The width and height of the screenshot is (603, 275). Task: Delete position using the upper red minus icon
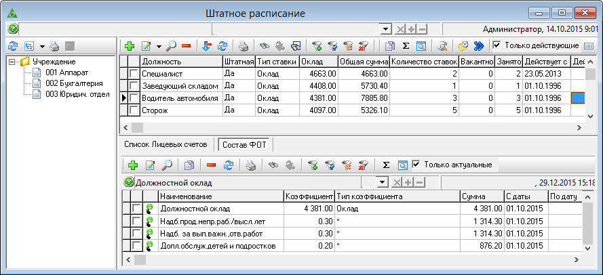[186, 46]
